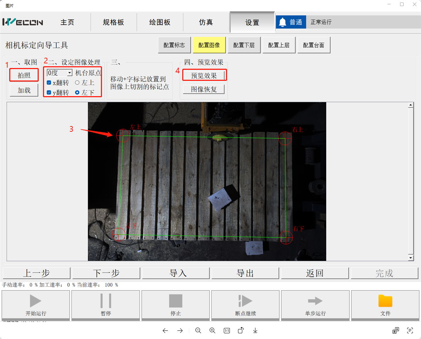Click the rotate image icon in viewer toolbar
Image resolution: width=421 pixels, height=339 pixels.
(241, 330)
